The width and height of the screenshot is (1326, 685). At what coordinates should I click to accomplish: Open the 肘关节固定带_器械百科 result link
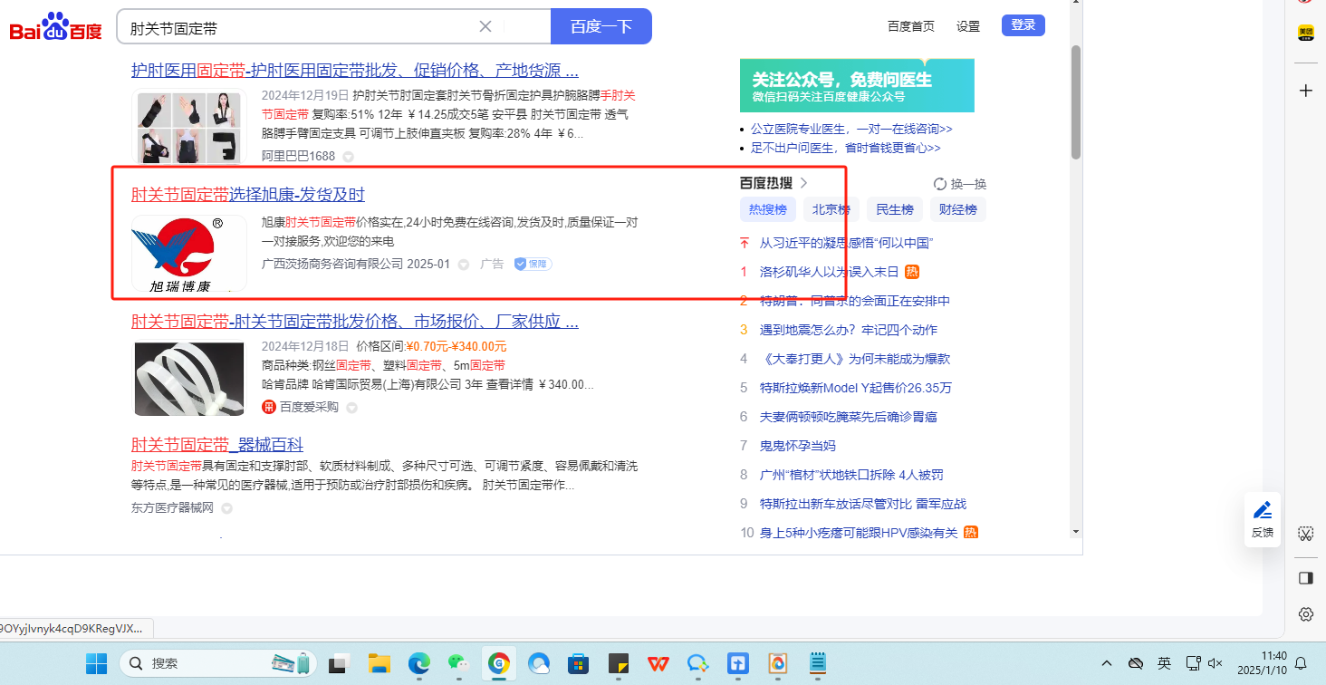[x=217, y=445]
